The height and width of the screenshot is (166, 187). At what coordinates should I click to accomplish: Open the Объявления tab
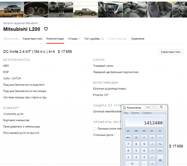[x=11, y=39]
